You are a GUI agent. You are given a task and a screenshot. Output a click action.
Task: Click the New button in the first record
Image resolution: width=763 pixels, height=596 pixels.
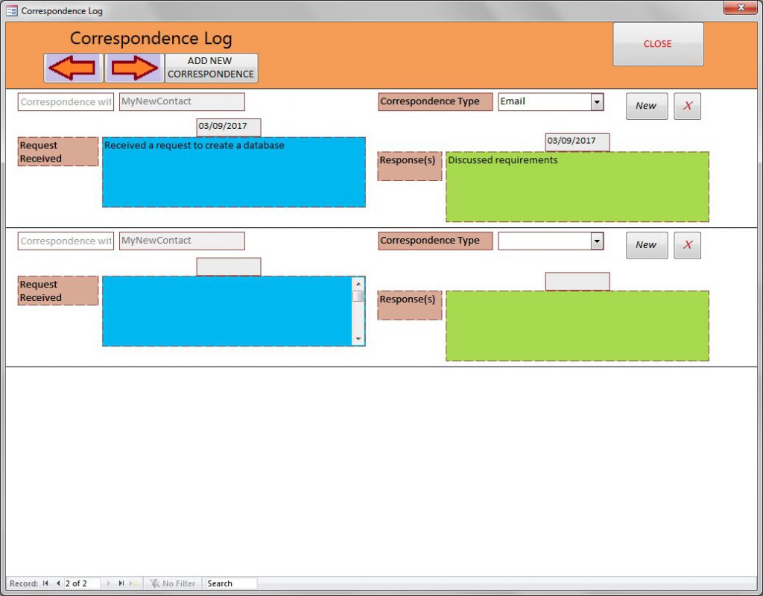646,106
